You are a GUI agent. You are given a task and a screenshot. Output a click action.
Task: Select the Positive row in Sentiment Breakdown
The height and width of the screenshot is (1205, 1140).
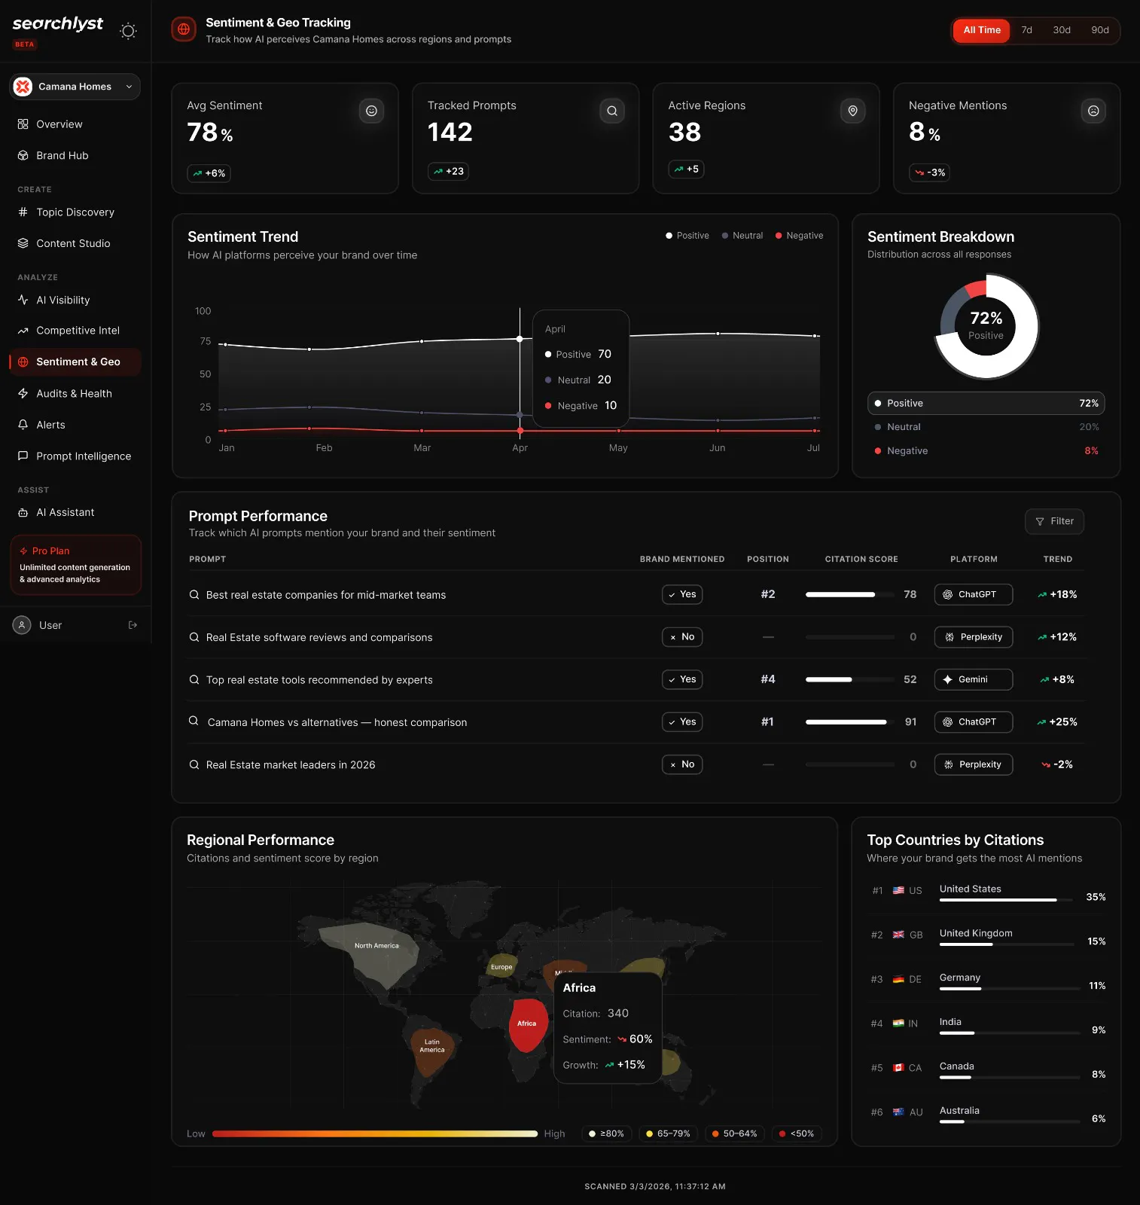[x=986, y=403]
